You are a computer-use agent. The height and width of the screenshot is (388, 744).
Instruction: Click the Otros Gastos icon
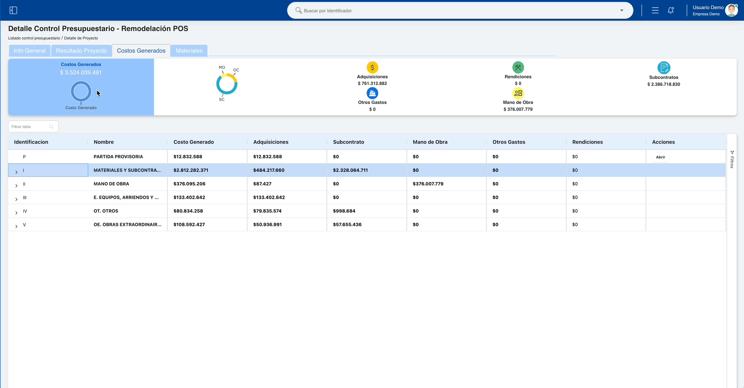tap(372, 93)
